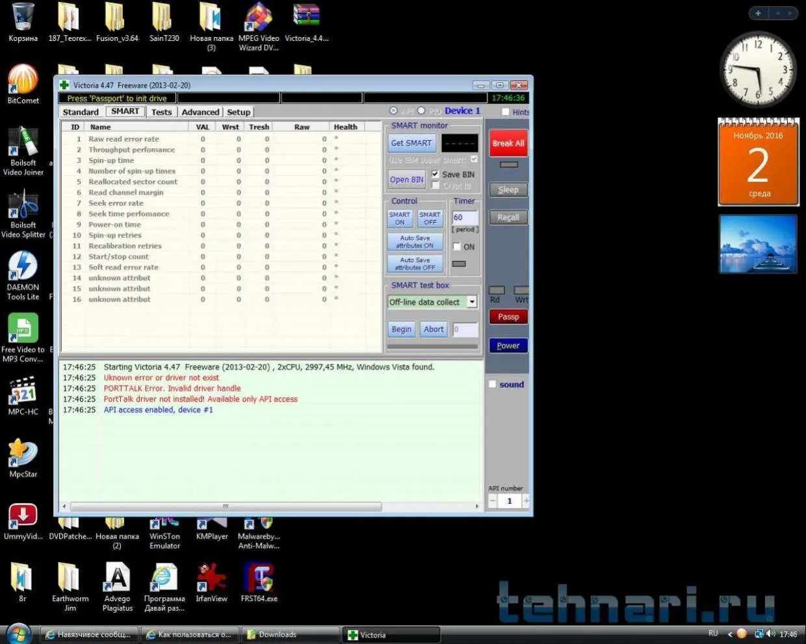Click the Downloads taskbar button
The image size is (806, 644).
(x=291, y=634)
